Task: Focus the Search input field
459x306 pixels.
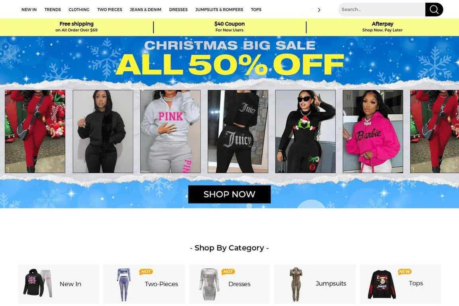Action: (x=382, y=10)
